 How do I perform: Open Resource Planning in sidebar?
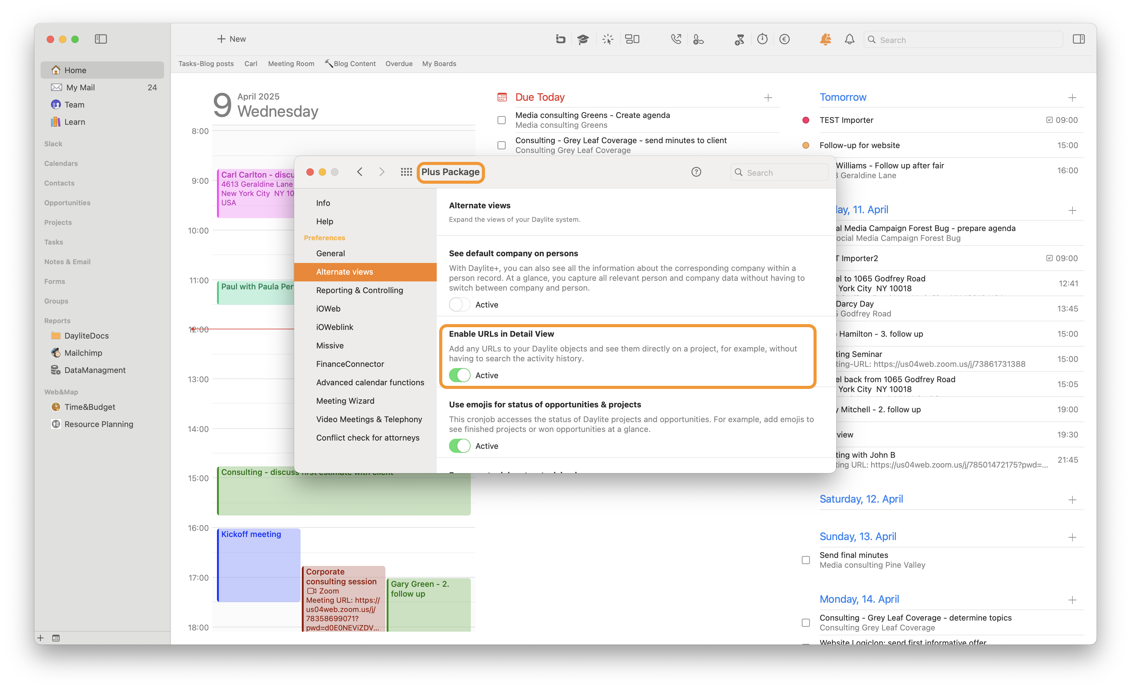102,424
